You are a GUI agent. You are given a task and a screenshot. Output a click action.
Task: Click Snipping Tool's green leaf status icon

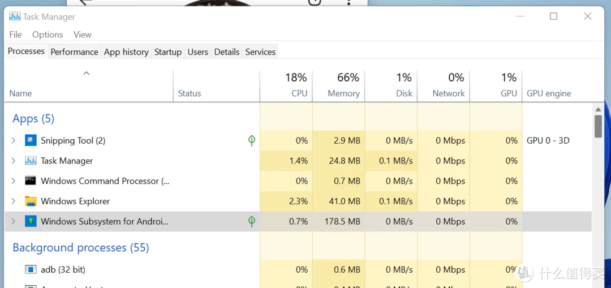click(252, 140)
